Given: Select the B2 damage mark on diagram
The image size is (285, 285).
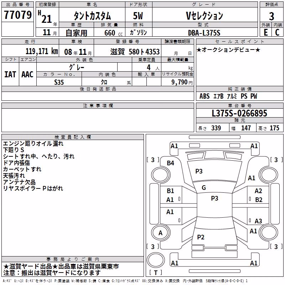Looking at the screenshot, I should pos(259,200).
